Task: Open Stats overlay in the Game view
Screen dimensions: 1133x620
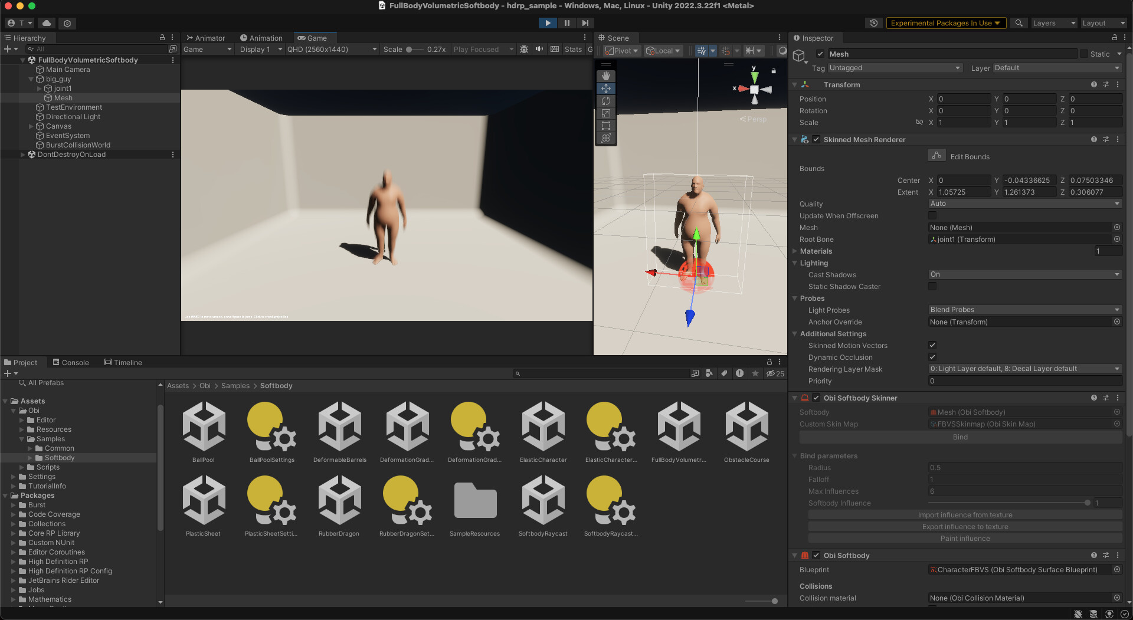Action: (572, 50)
